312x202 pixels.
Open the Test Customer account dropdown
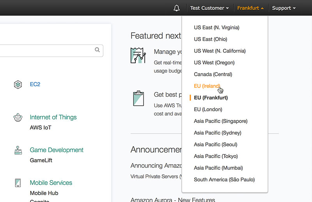[x=209, y=8]
